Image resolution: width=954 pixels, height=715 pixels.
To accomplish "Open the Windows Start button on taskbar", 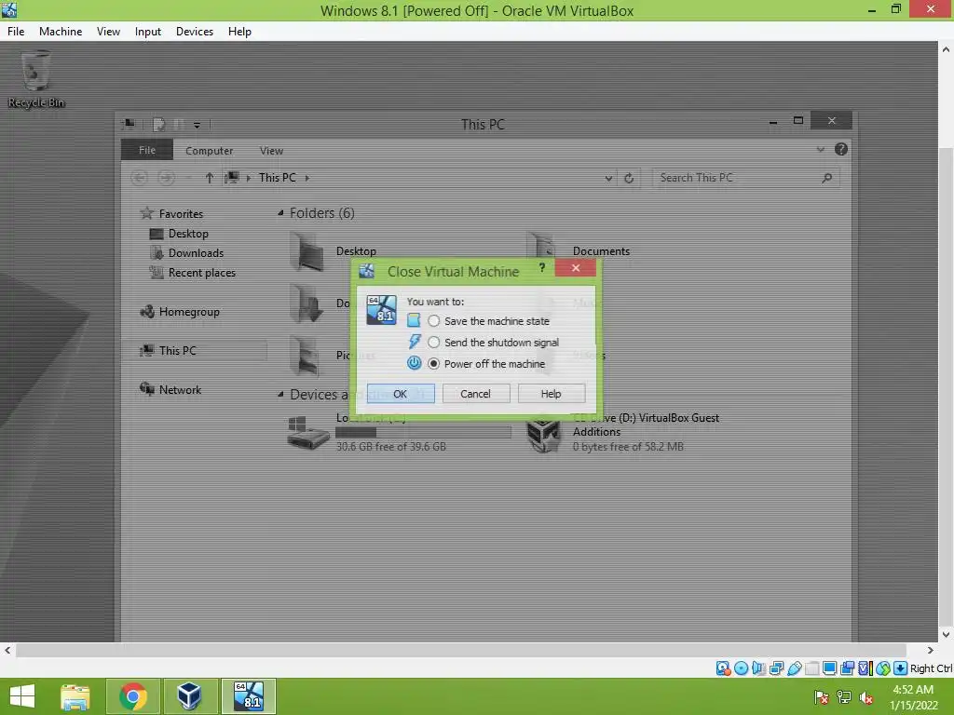I will 22,696.
